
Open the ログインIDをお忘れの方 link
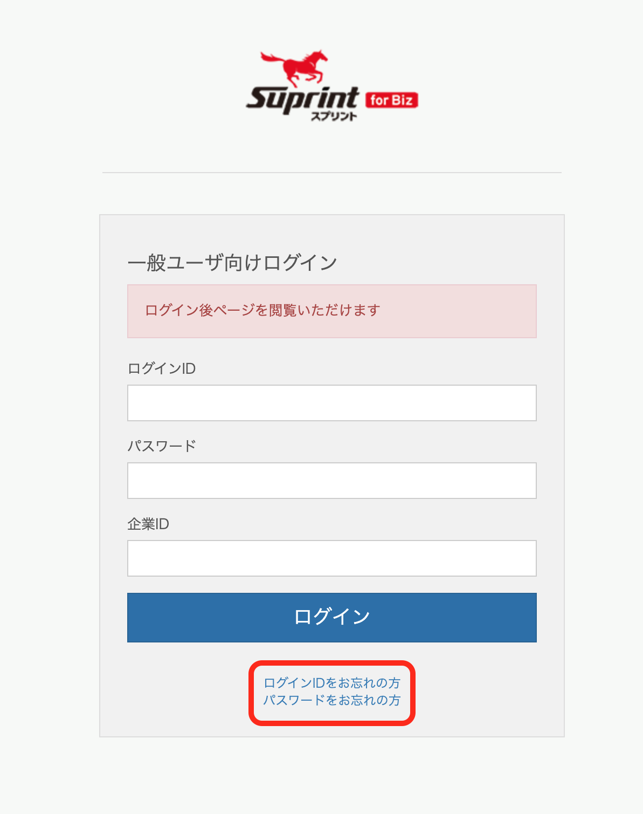[331, 682]
